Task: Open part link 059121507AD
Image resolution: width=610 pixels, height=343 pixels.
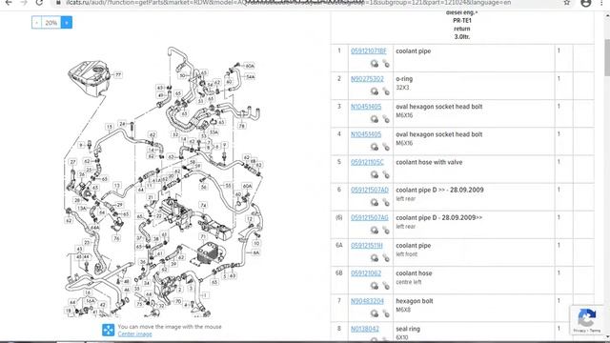Action: coord(370,191)
